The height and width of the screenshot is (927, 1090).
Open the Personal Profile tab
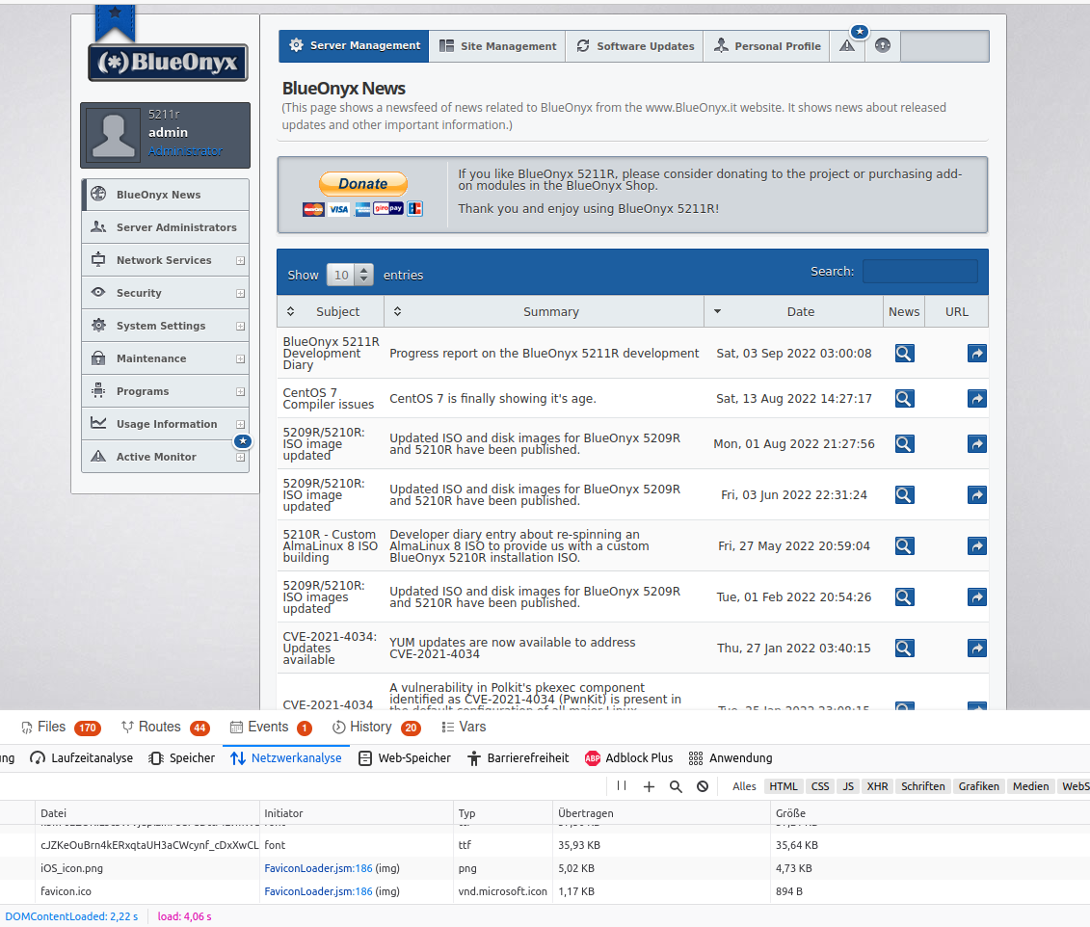(767, 46)
